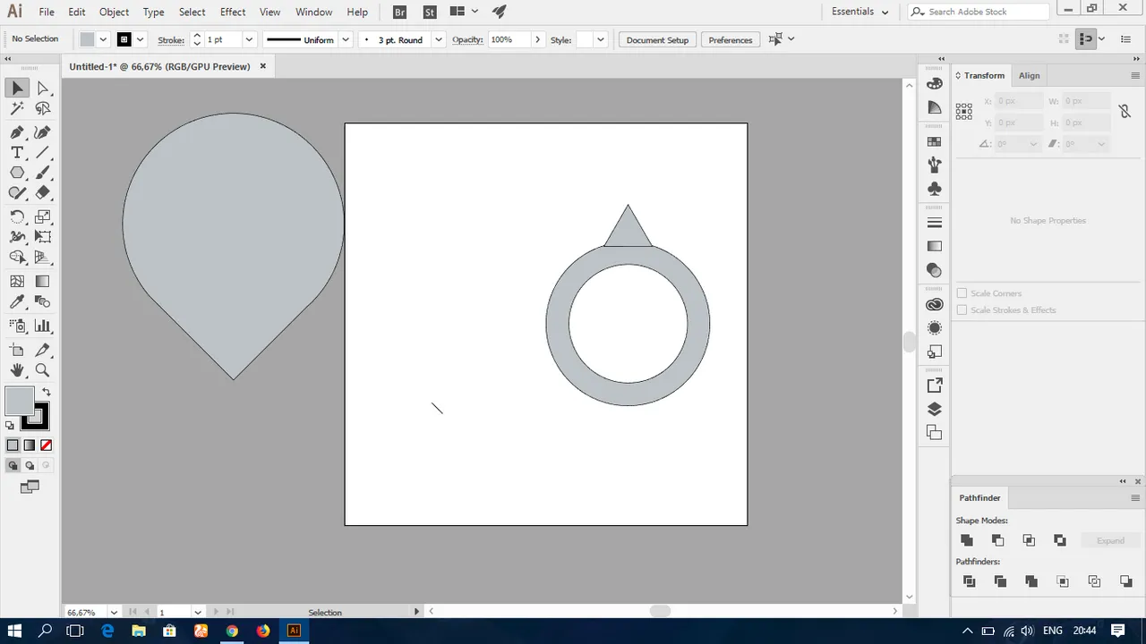Select the Hand tool
The width and height of the screenshot is (1146, 644).
[x=17, y=370]
